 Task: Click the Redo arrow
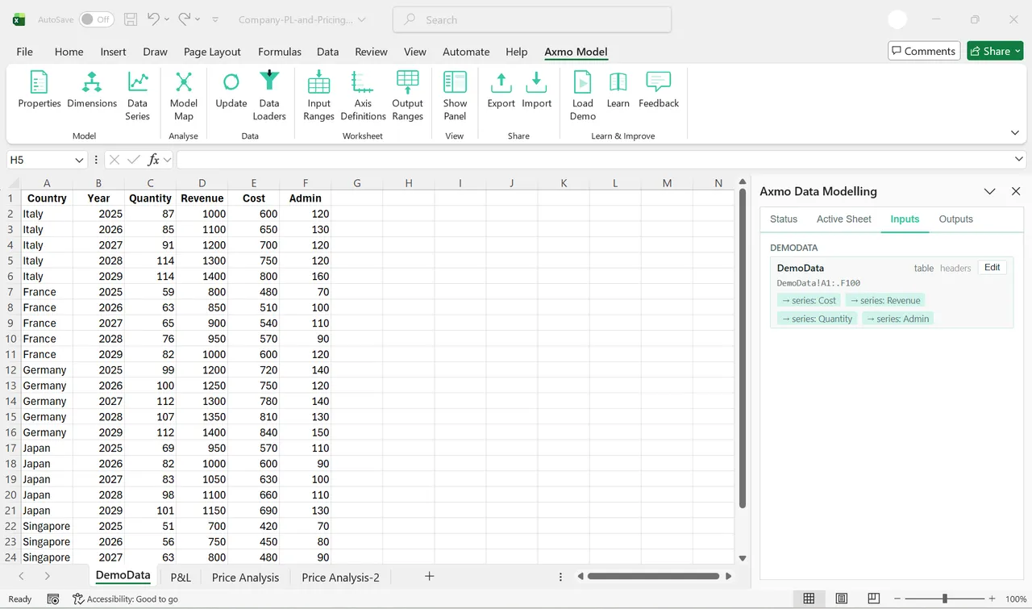185,19
